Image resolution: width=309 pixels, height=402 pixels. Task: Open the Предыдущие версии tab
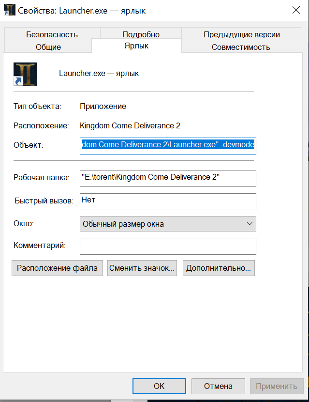[241, 34]
